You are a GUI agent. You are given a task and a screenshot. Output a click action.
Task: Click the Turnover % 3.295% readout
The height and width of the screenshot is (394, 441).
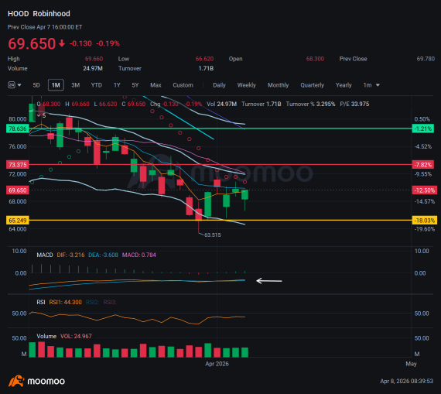point(310,104)
